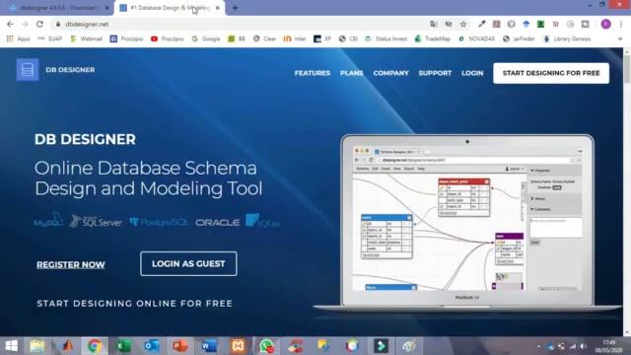
Task: Open the SUAP bookmark
Action: point(50,39)
